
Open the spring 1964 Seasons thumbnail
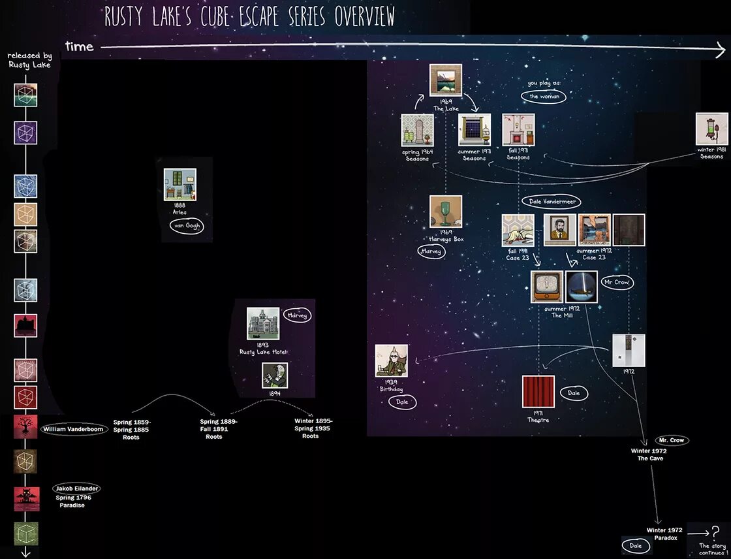click(417, 130)
